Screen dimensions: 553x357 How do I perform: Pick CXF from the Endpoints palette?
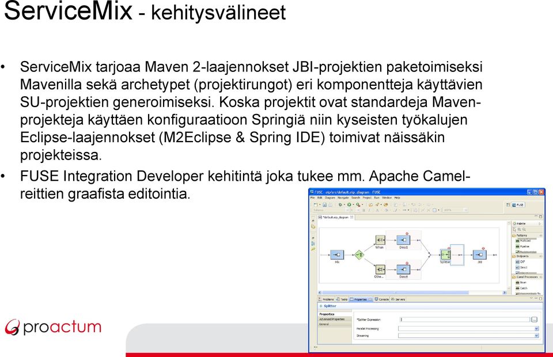point(520,262)
